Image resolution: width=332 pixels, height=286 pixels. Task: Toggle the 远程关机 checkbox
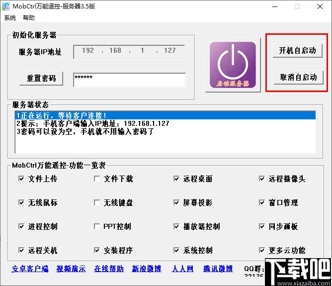(x=21, y=250)
